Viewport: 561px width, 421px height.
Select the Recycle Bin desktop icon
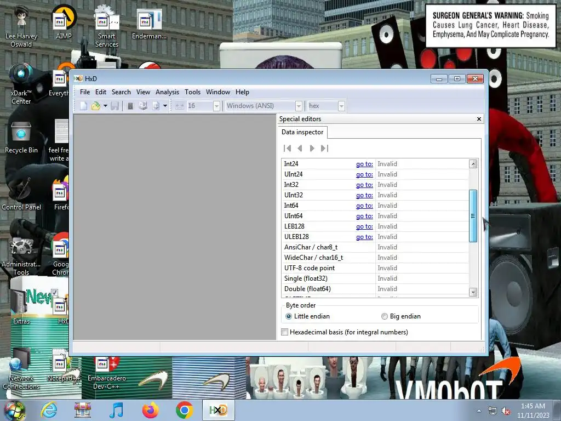click(21, 138)
